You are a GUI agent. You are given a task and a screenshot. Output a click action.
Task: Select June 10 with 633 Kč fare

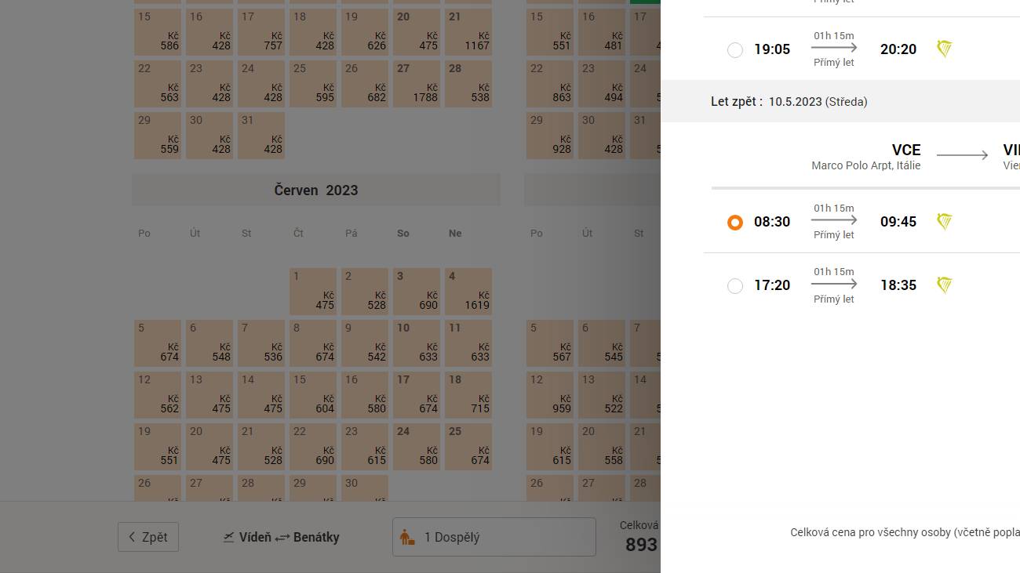[x=417, y=343]
